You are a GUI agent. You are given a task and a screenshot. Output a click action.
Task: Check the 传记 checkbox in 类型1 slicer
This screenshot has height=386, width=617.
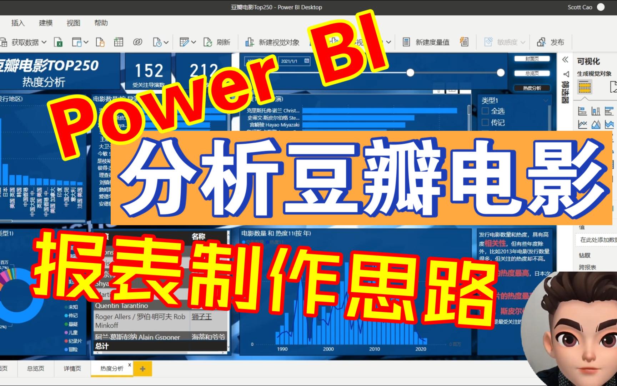(485, 122)
